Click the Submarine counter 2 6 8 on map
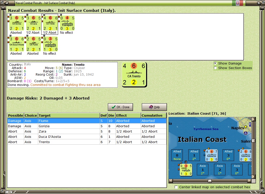The width and height of the screenshot is (265, 194). coord(246,155)
